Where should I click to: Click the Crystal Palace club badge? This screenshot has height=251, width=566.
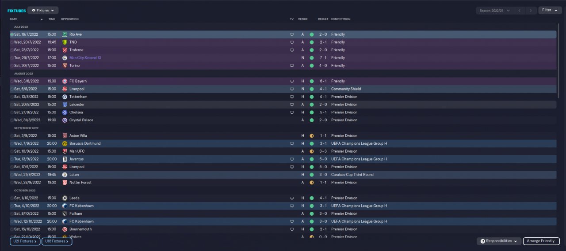(65, 120)
